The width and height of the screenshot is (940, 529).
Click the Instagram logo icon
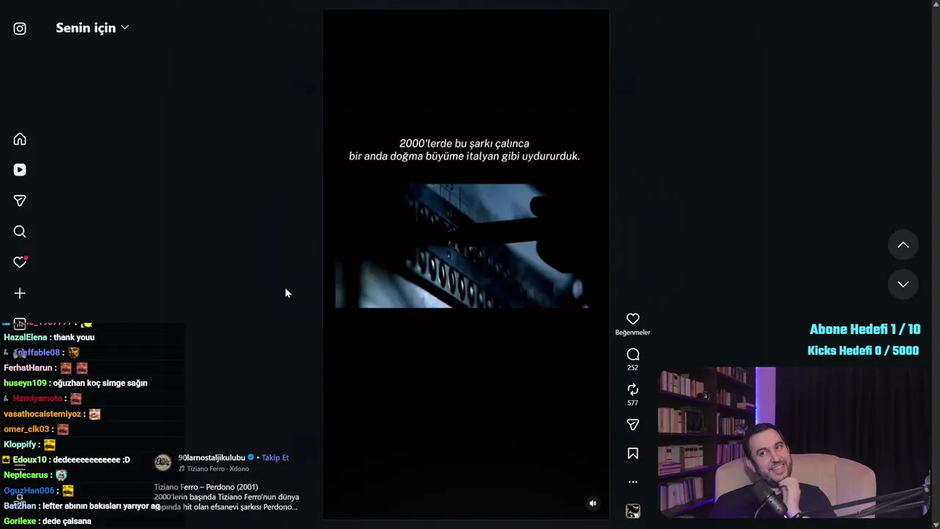(20, 29)
